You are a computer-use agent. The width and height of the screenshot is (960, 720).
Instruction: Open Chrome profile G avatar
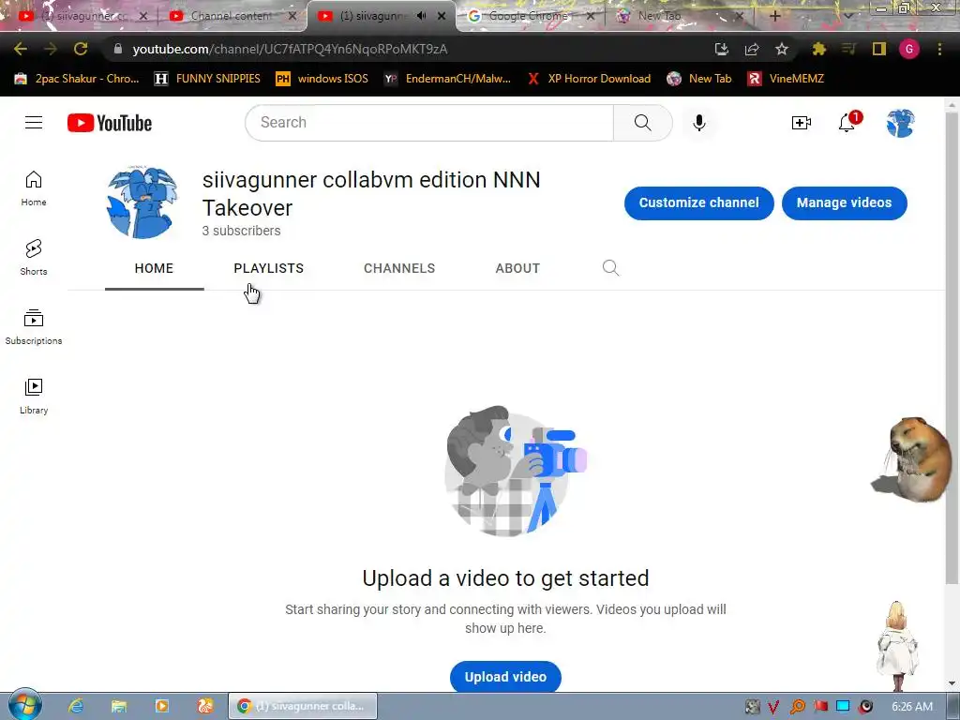pos(909,49)
